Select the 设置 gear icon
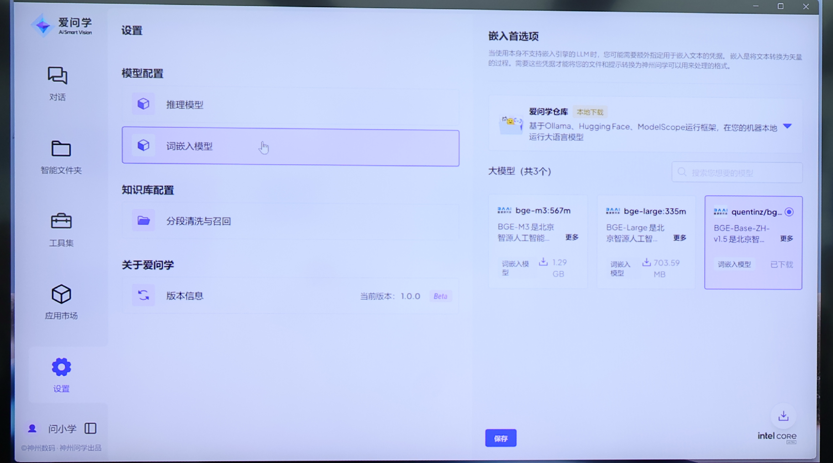The height and width of the screenshot is (463, 833). click(x=61, y=367)
